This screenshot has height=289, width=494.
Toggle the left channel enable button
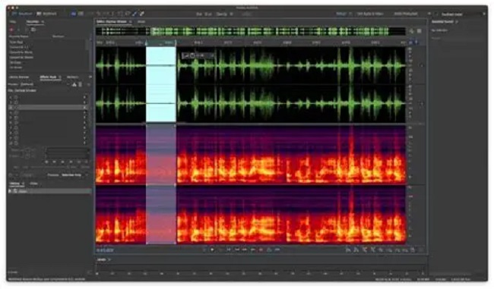pos(423,65)
